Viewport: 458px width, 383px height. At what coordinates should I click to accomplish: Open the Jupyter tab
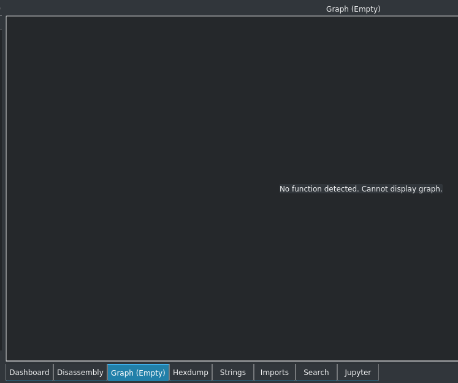(x=358, y=373)
